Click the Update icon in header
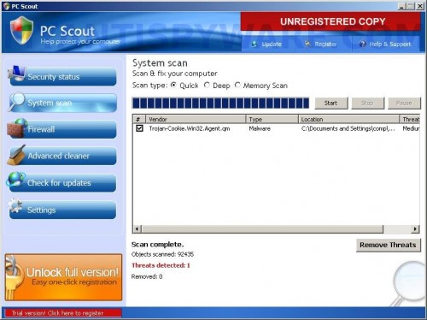The height and width of the screenshot is (320, 427). coord(254,44)
